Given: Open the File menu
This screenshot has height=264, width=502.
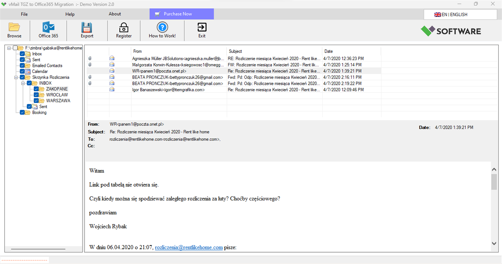Looking at the screenshot, I should click(x=24, y=14).
